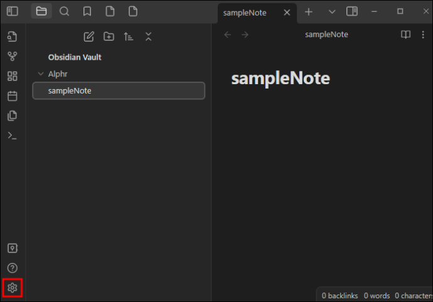This screenshot has height=302, width=433.
Task: Create a new note in file explorer
Action: 89,36
